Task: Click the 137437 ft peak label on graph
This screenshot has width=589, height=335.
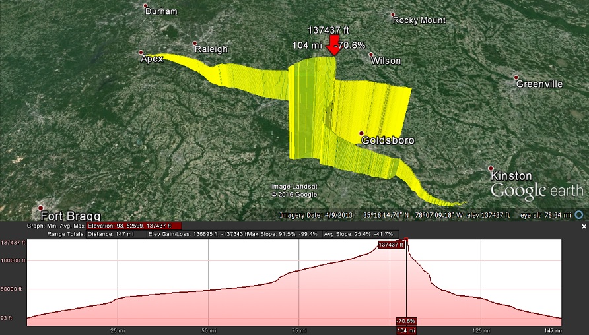Action: point(390,245)
